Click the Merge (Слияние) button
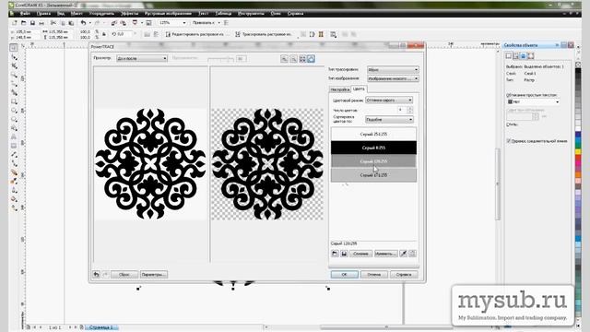Viewport: 590px width, 332px height. (360, 254)
